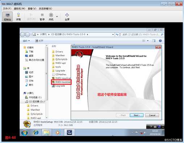
Task: Select Manifest folder in the file list
Action: coord(58,55)
